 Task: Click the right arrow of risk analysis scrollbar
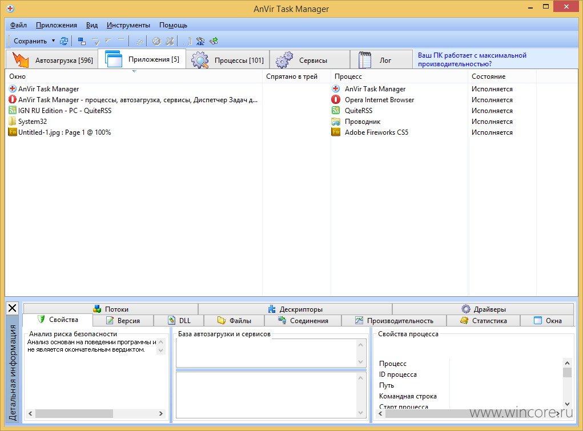pyautogui.click(x=161, y=413)
